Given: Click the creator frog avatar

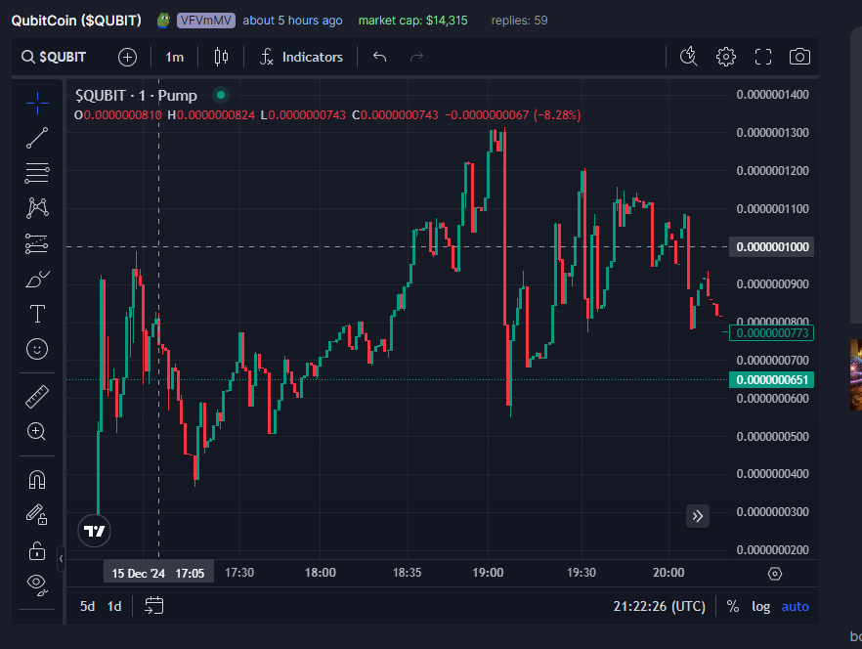Looking at the screenshot, I should point(163,21).
